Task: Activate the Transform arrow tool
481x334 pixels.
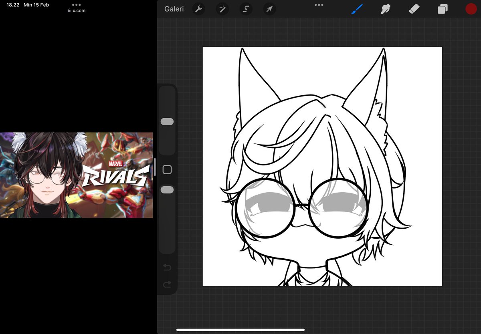Action: [269, 8]
